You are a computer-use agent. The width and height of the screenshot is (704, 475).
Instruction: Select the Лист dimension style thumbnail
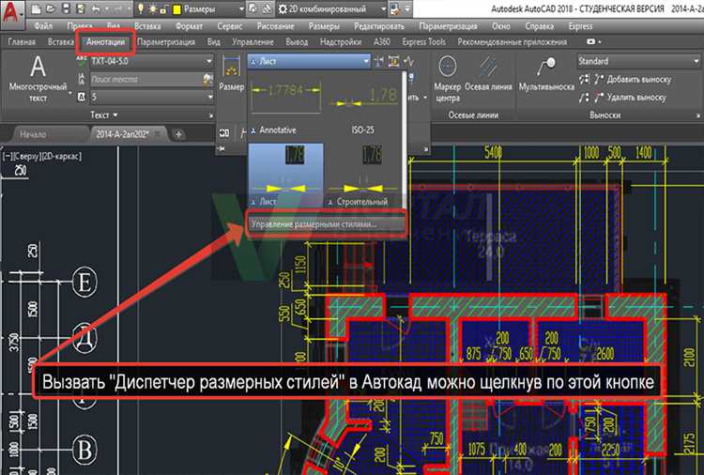[286, 176]
